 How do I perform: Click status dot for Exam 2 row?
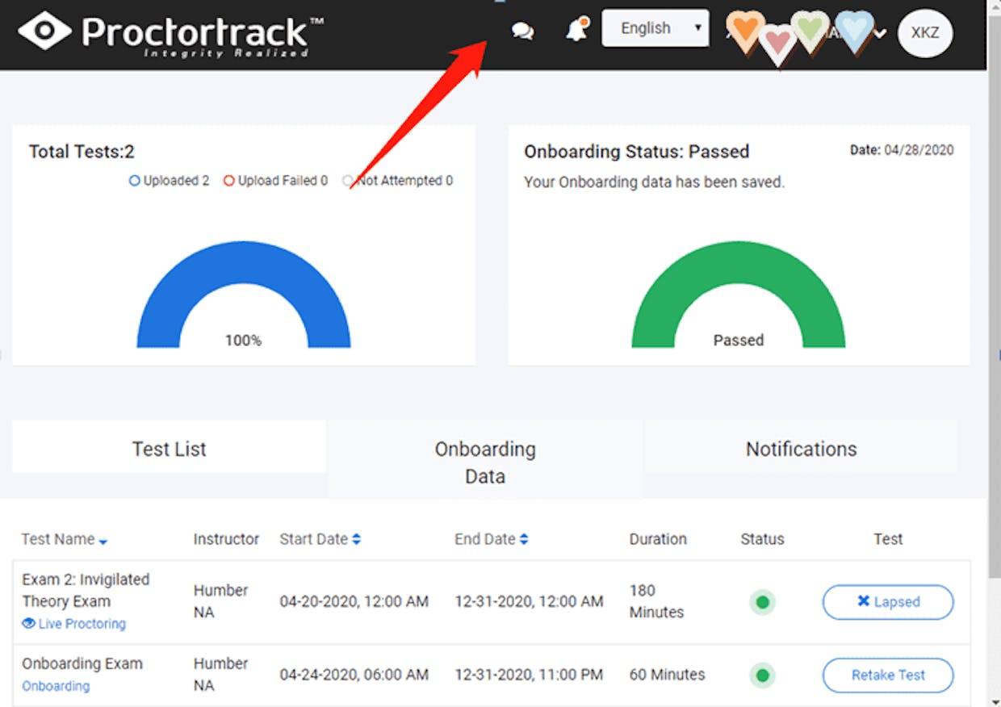tap(762, 602)
